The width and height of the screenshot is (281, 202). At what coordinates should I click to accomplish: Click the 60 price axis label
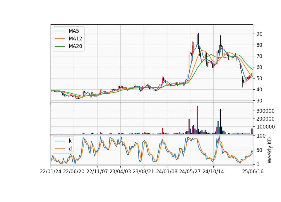pyautogui.click(x=259, y=67)
